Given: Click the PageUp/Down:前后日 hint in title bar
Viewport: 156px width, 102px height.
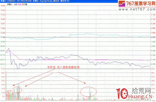Looking at the screenshot, I should (49, 1).
